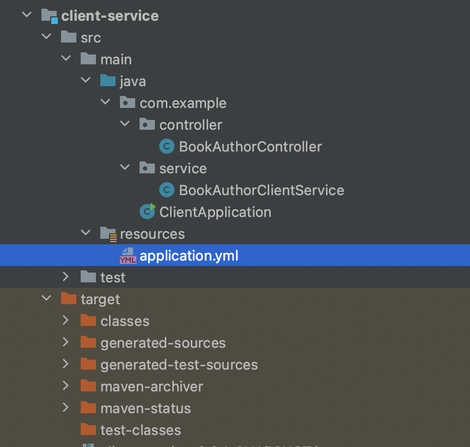Click the controller package icon
The width and height of the screenshot is (470, 447).
(147, 124)
